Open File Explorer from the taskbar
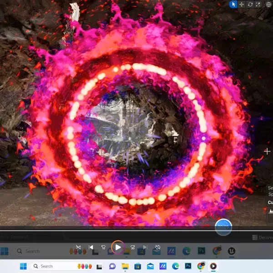Viewport: 273px width, 273px height. point(125,266)
